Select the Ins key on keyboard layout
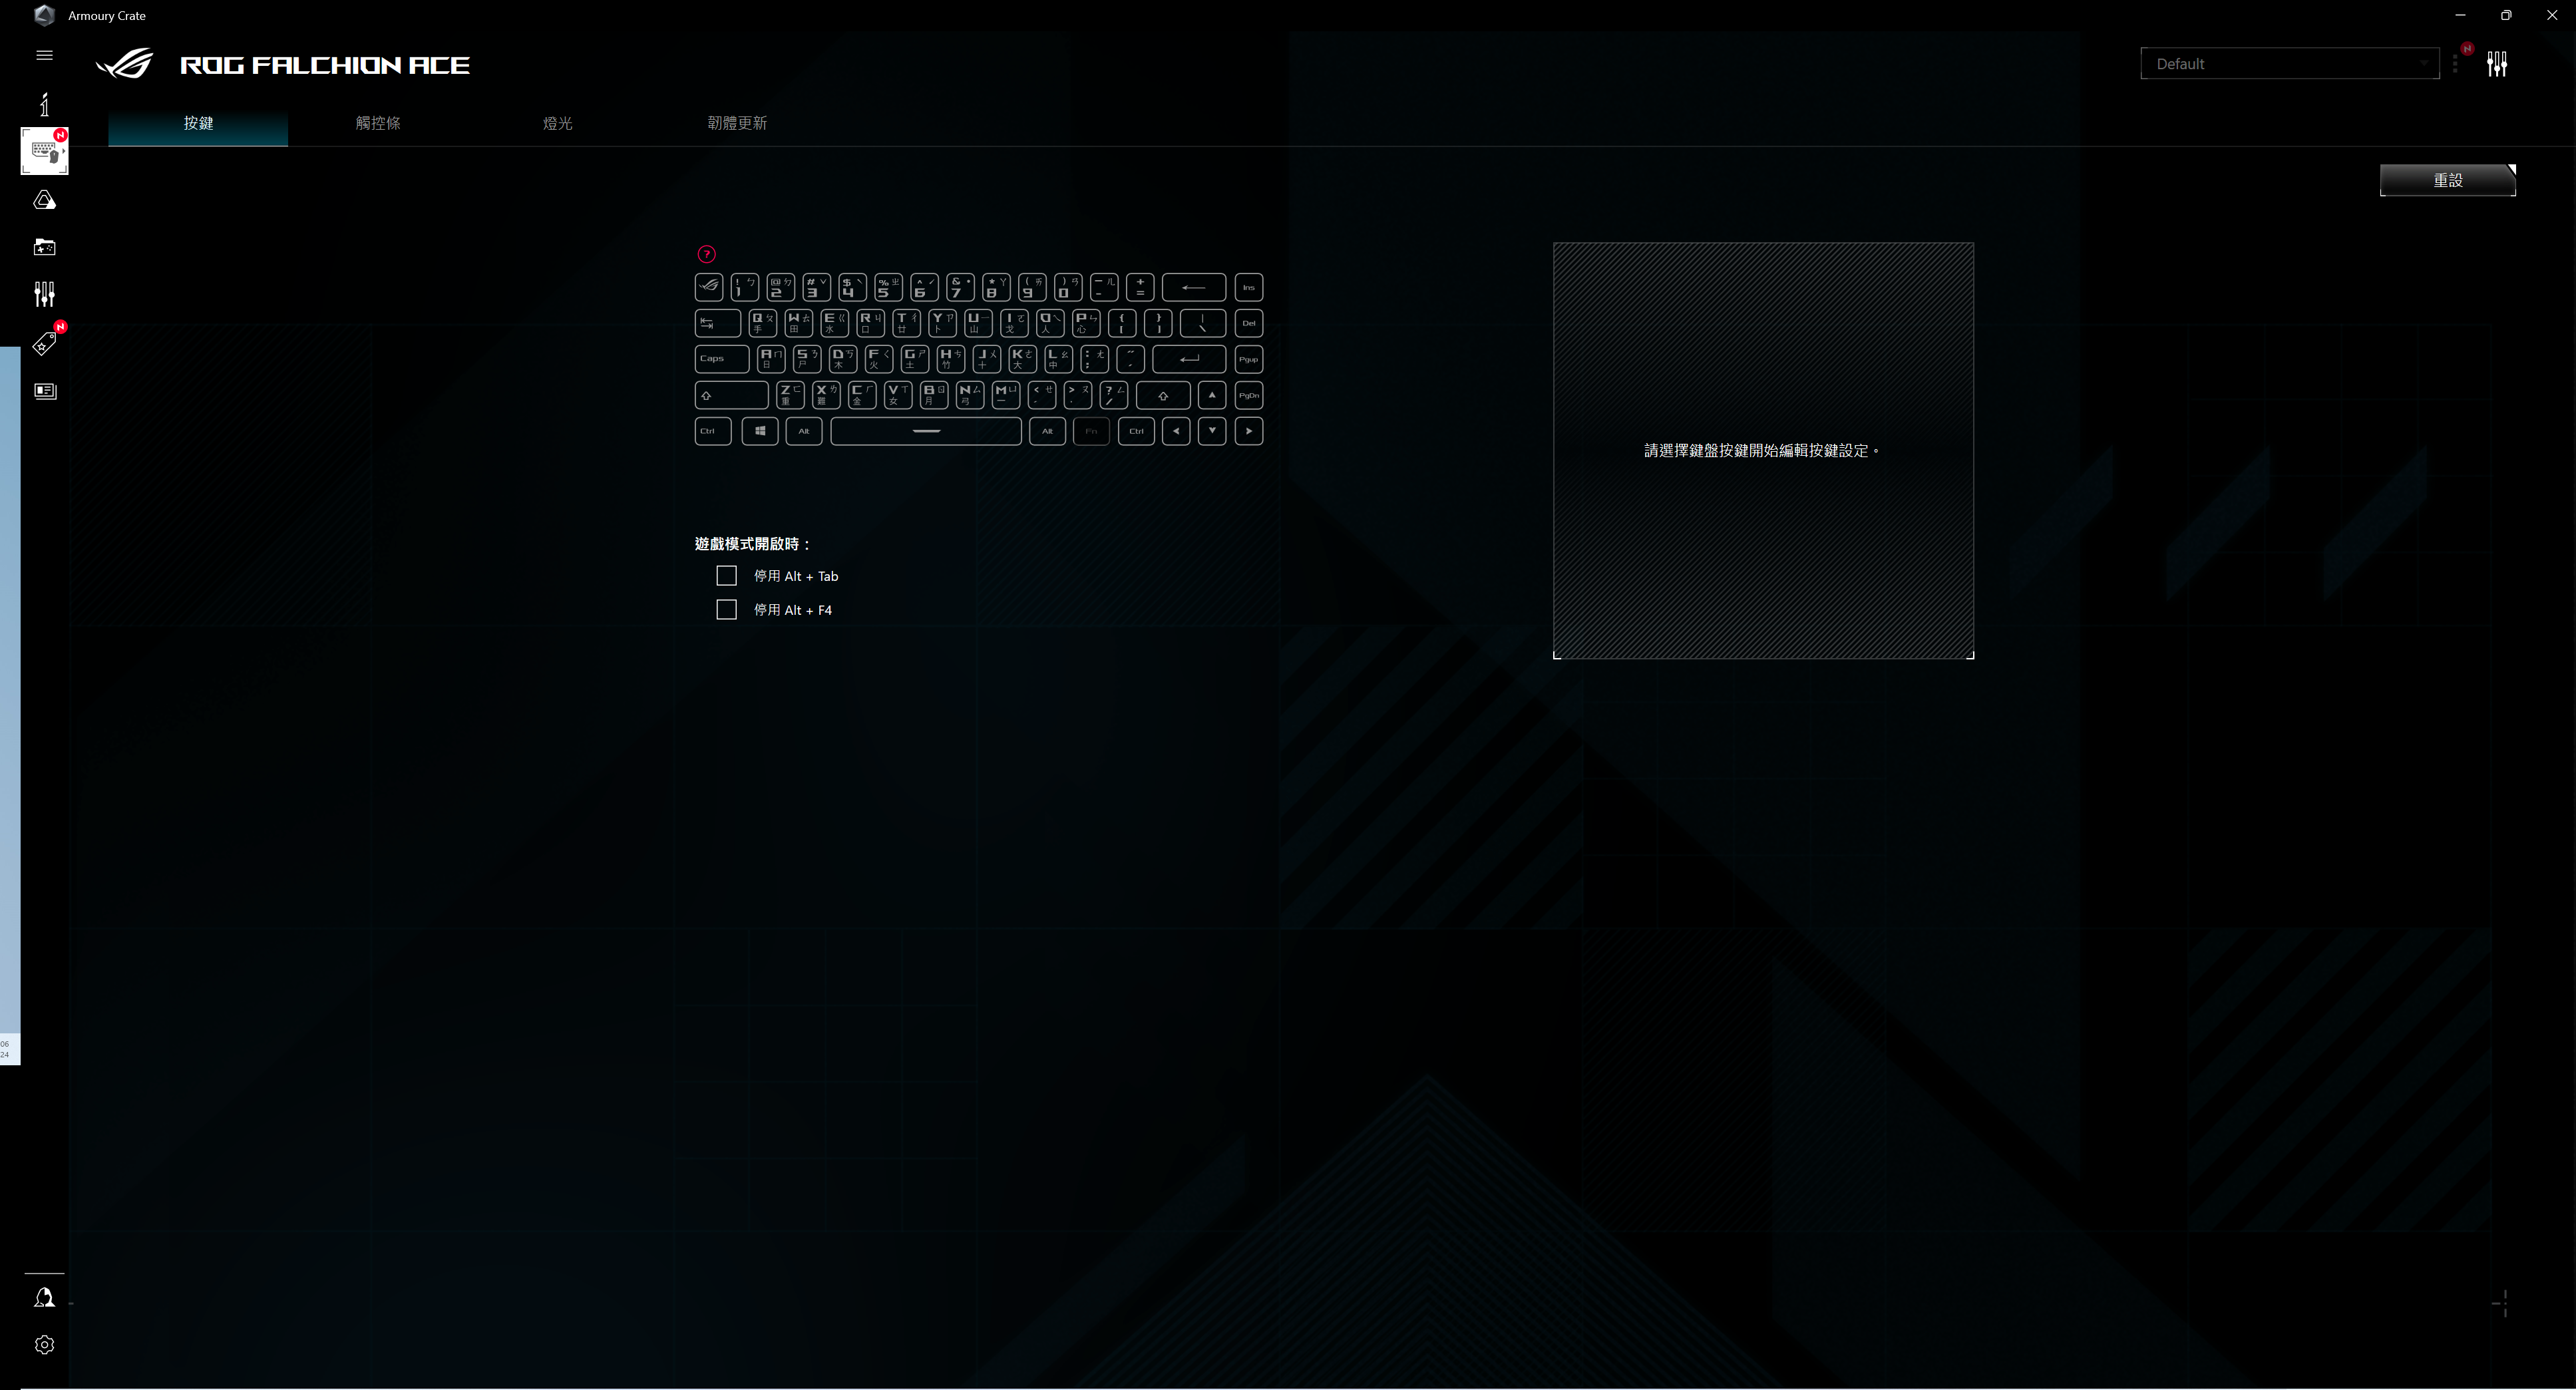2576x1390 pixels. pyautogui.click(x=1249, y=287)
